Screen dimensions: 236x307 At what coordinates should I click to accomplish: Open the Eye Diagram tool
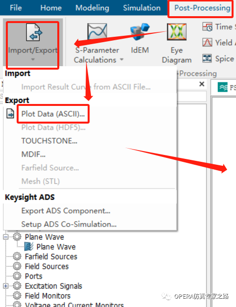tap(177, 32)
